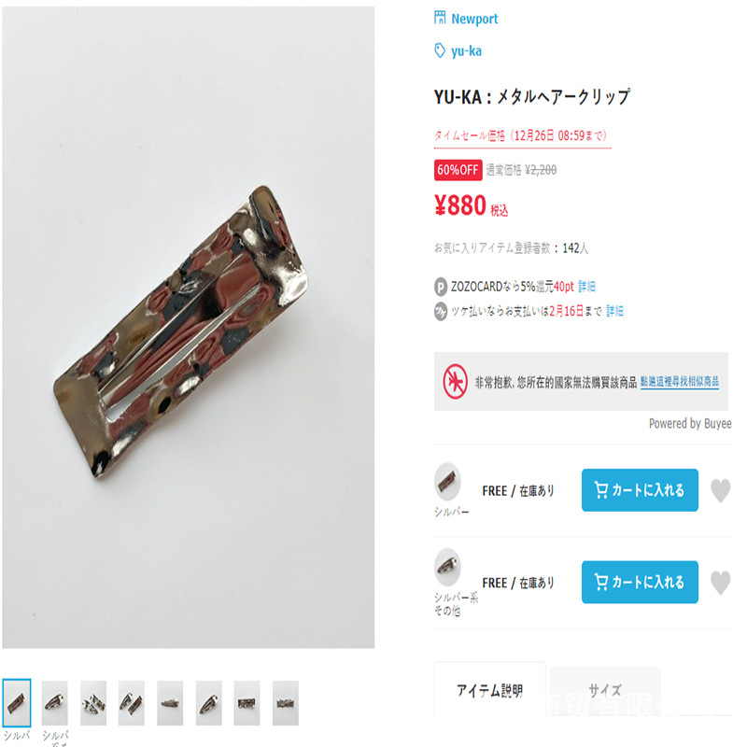The image size is (747, 747).
Task: Click the ツケ払い round icon
Action: 441,312
